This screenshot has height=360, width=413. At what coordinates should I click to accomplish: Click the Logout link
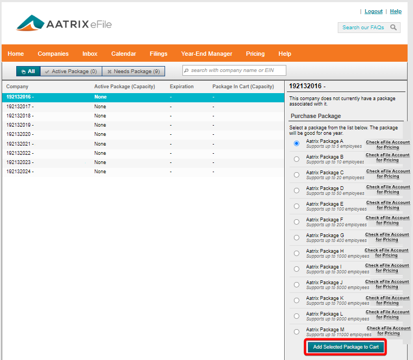pos(373,11)
